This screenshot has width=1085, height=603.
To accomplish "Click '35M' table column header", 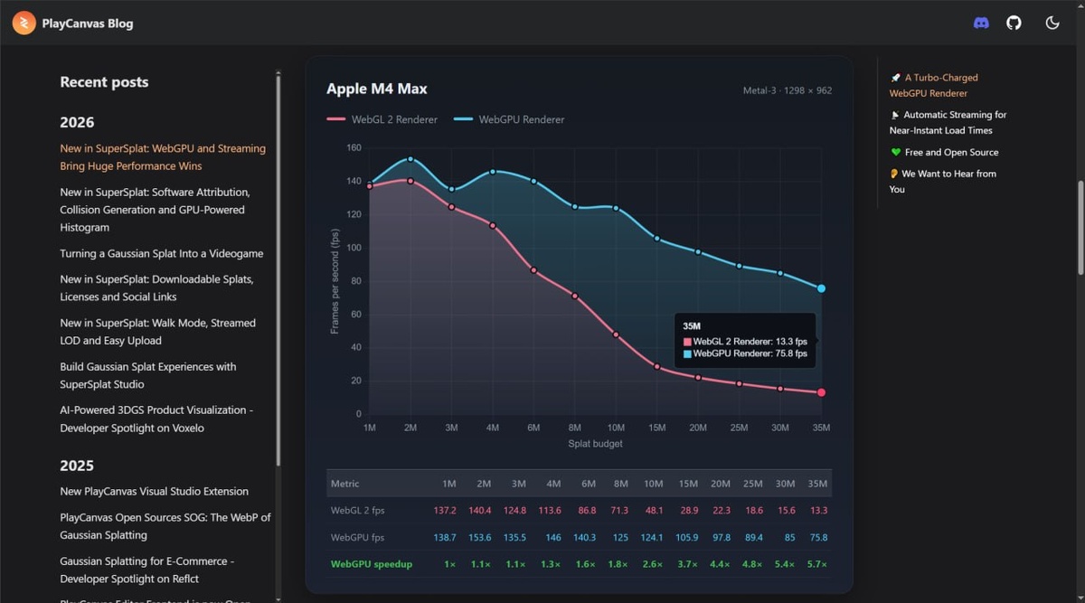I will point(817,484).
